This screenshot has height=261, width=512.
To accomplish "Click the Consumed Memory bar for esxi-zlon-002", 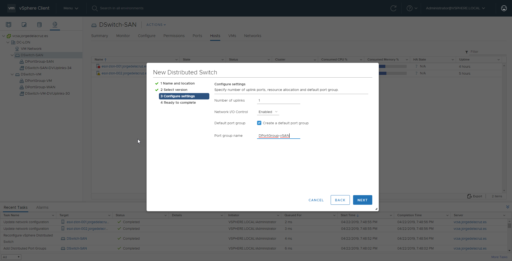I will click(393, 73).
